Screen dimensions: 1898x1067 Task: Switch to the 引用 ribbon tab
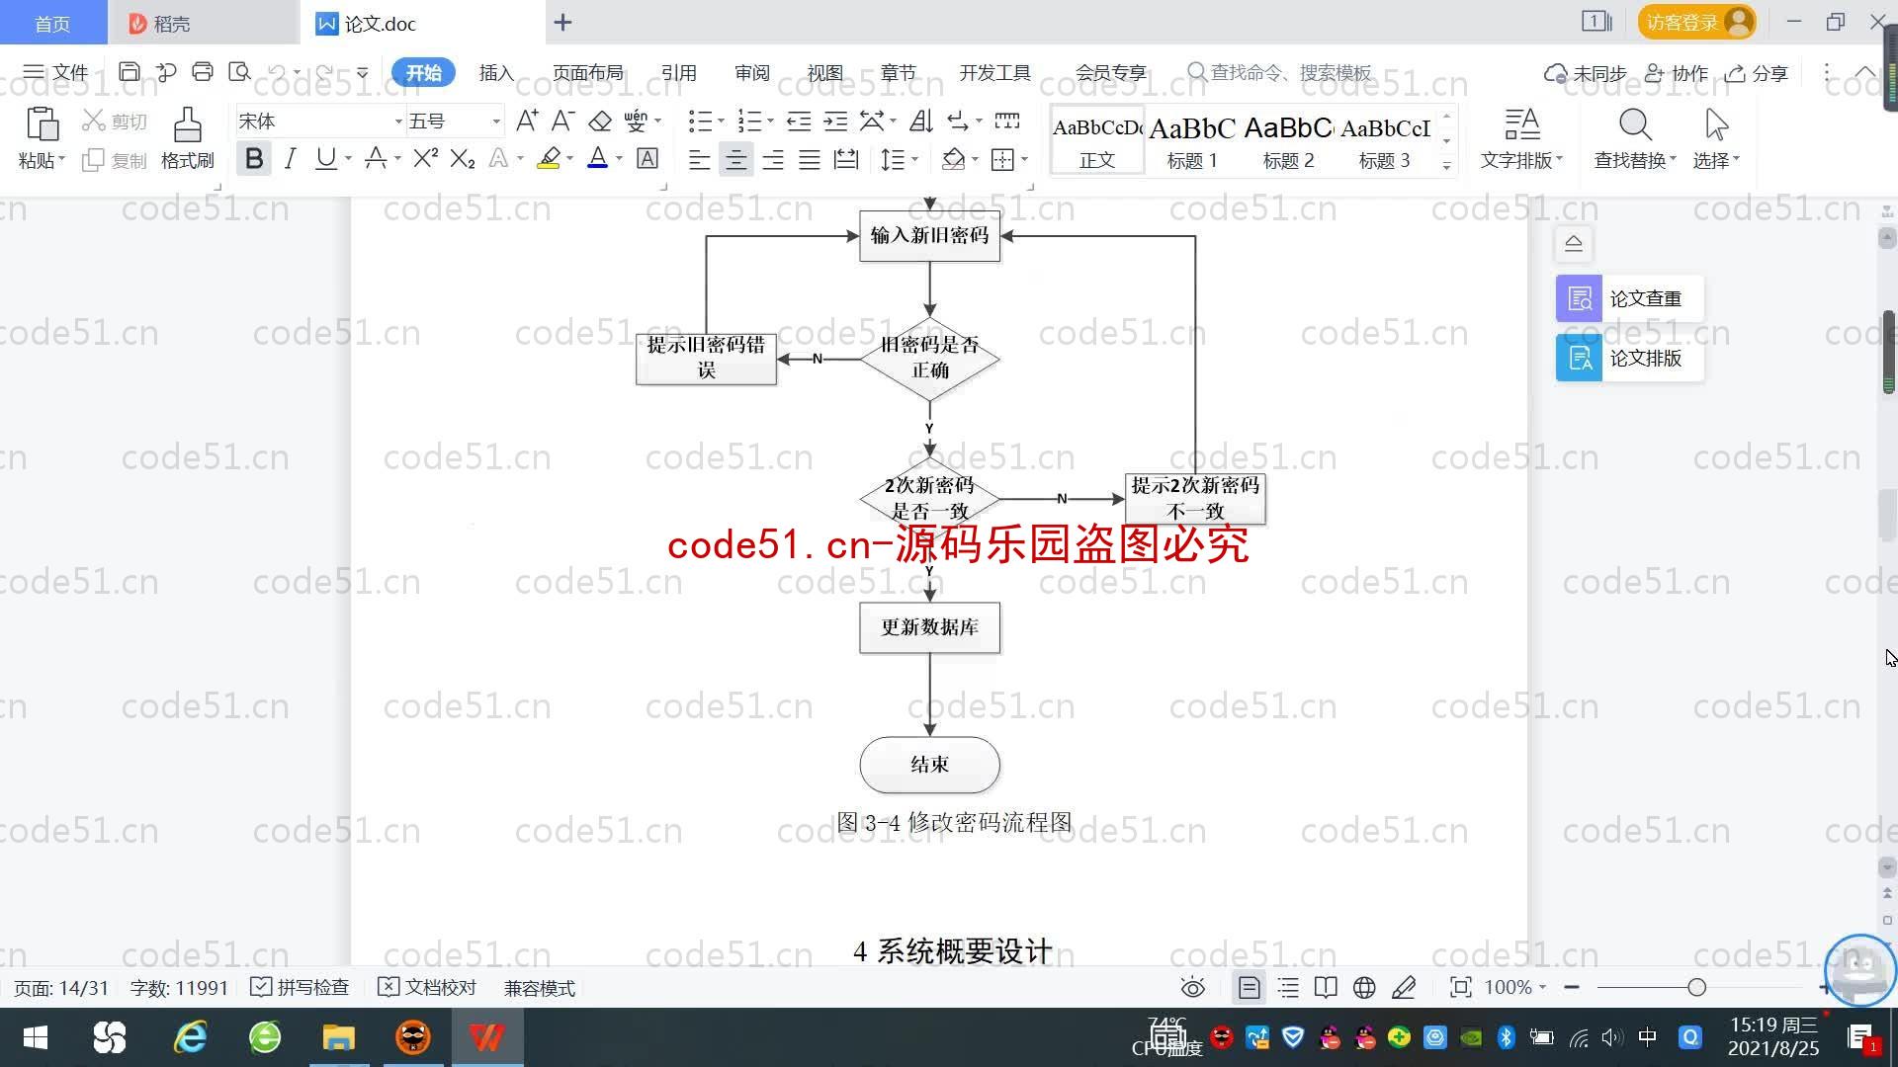(678, 72)
